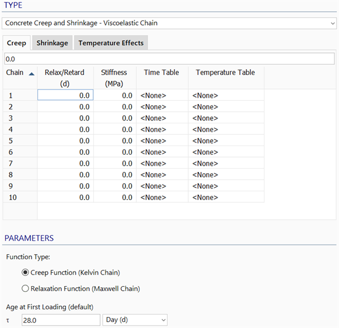Select chain 5 Relax/Retard cell

(x=65, y=141)
